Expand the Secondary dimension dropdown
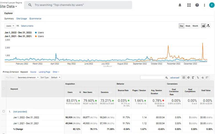Screen dimensions: 215x134 coord(28,77)
